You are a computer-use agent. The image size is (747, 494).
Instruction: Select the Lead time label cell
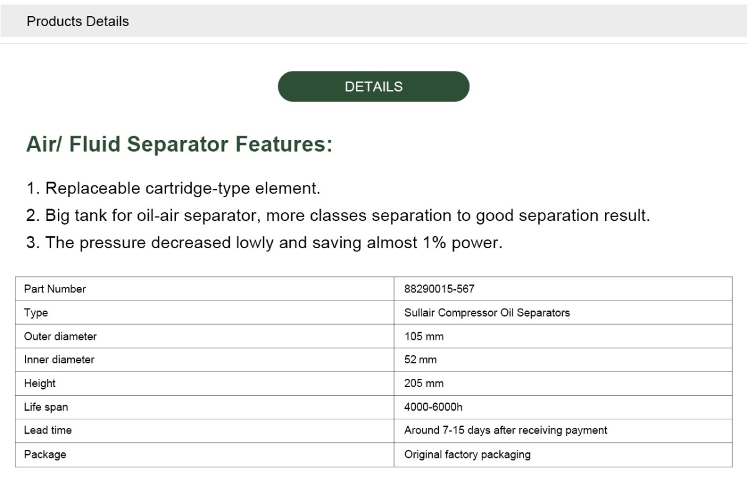(205, 431)
